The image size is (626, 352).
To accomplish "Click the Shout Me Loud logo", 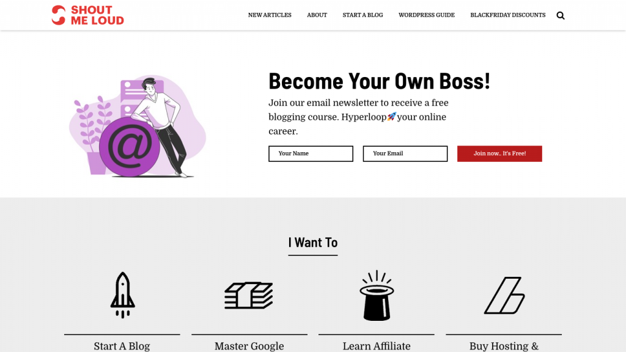I will click(x=88, y=15).
